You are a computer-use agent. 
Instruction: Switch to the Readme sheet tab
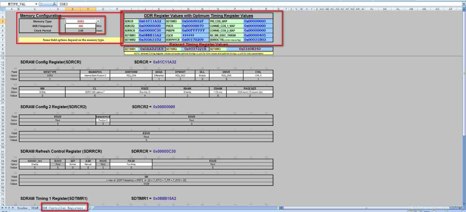22,208
